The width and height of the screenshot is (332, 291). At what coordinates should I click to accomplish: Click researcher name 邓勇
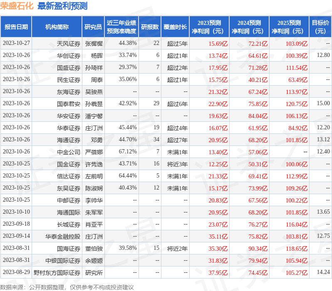coord(97,140)
